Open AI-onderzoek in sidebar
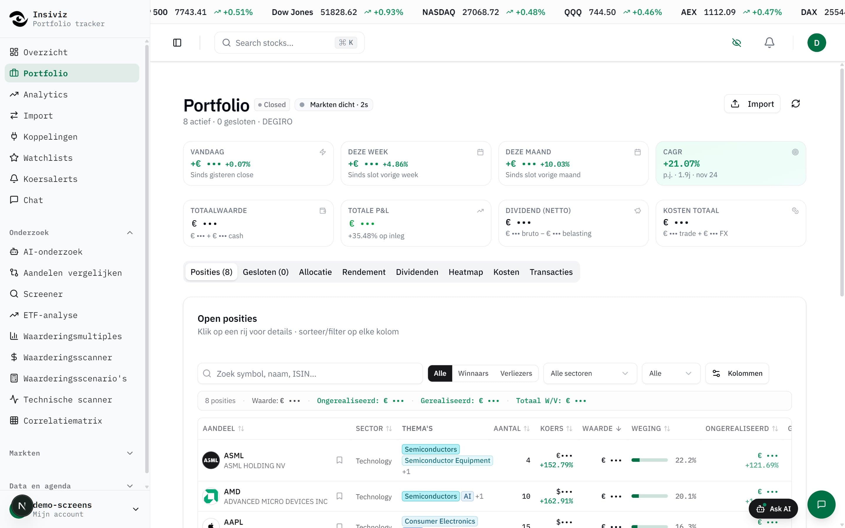 point(72,252)
